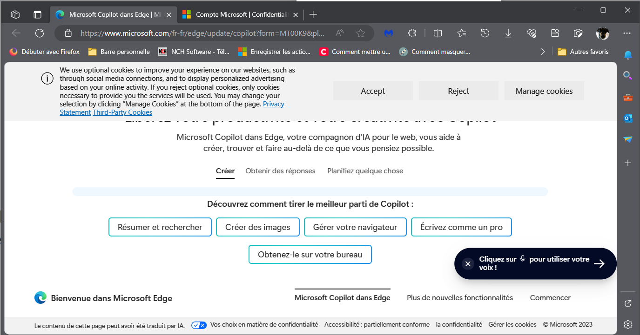Viewport: 640px width, 335px height.
Task: Open the Barre personnelle favorites folder
Action: pyautogui.click(x=119, y=52)
